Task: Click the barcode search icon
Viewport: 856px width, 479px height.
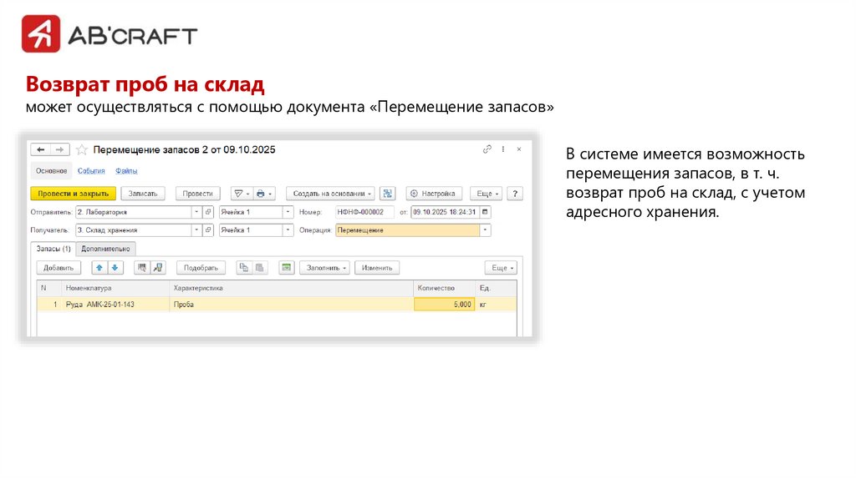Action: [x=142, y=268]
